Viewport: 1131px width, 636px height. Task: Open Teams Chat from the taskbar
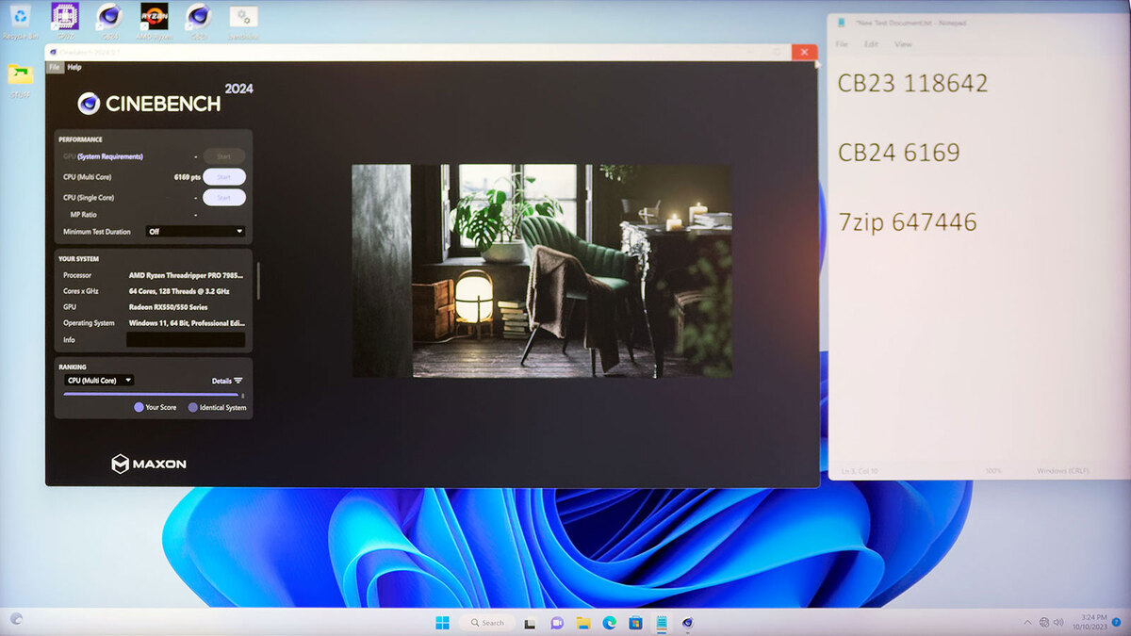coord(557,623)
